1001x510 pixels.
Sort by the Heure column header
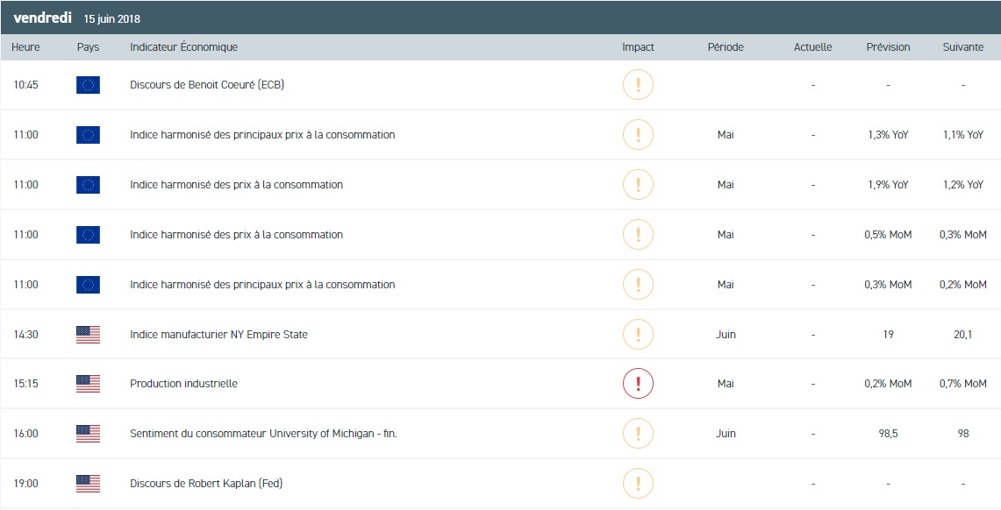point(25,47)
